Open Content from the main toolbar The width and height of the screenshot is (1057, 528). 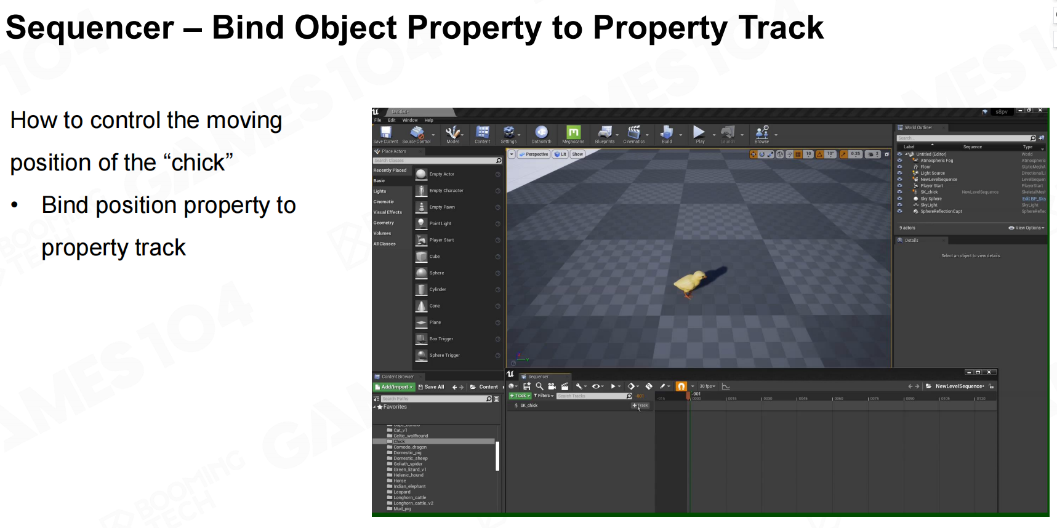[483, 134]
